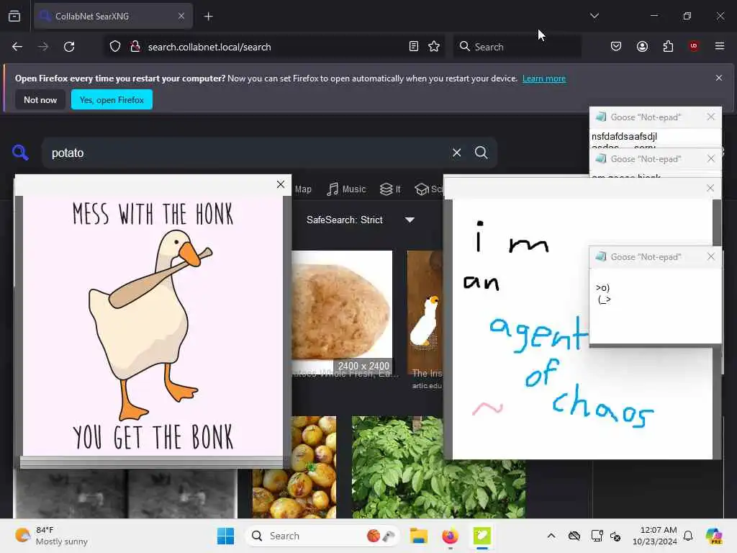The height and width of the screenshot is (553, 737).
Task: Reload the current page
Action: click(69, 47)
